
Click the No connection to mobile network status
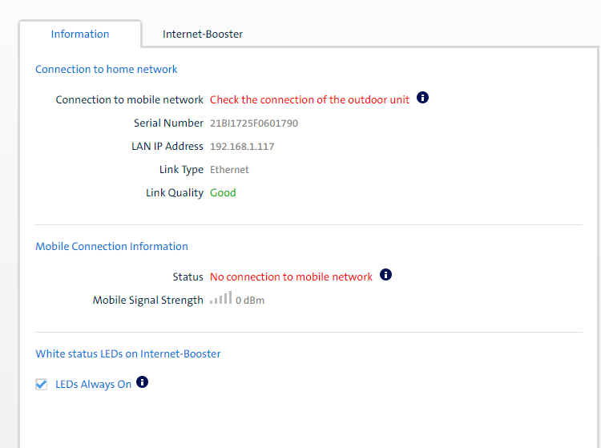[291, 277]
